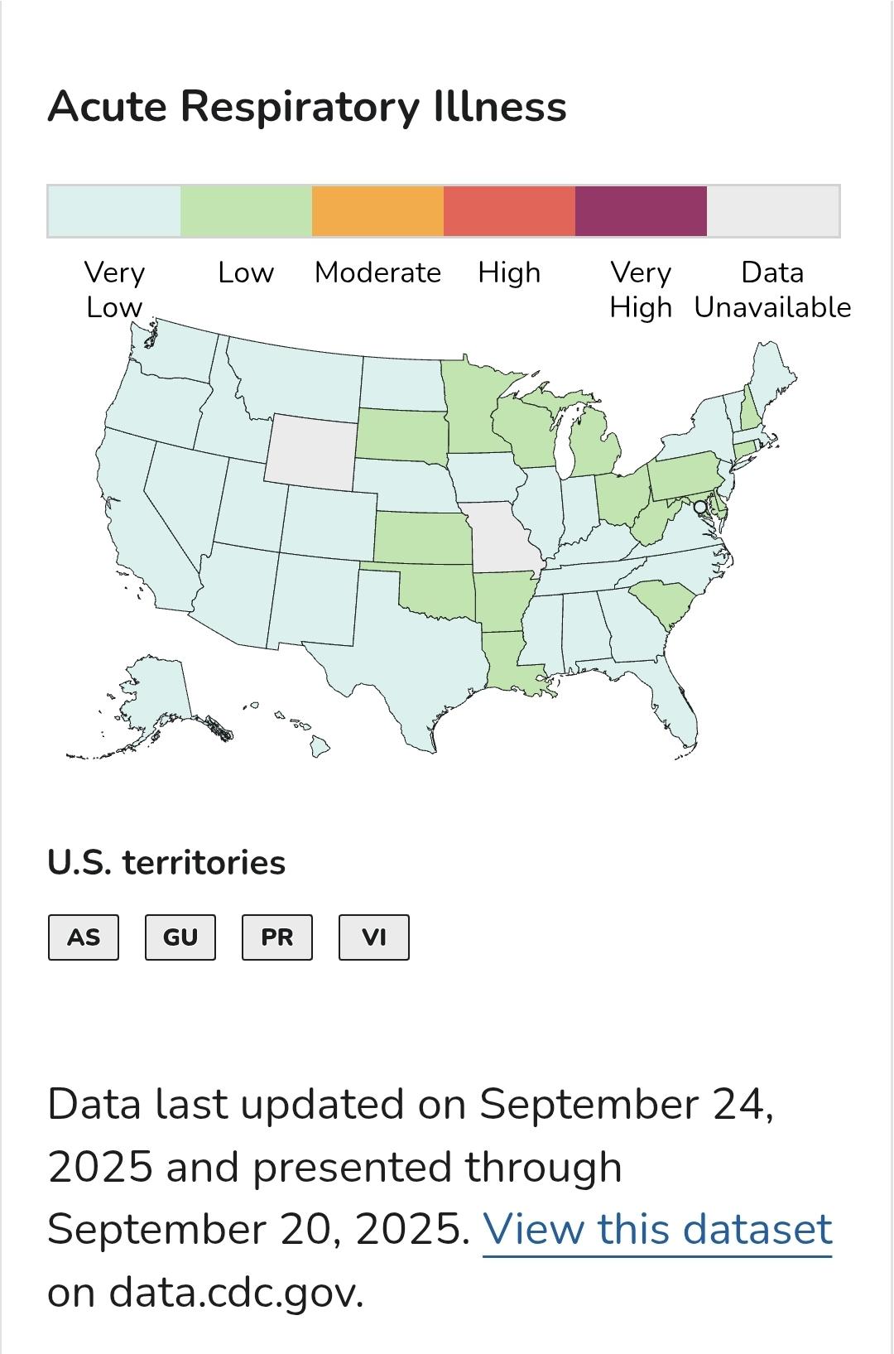Click the Moderate orange legend swatch
The image size is (894, 1354).
pos(377,212)
